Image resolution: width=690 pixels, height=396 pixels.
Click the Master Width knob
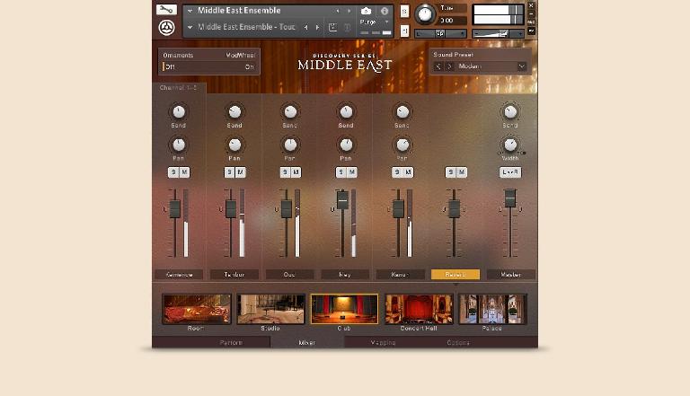510,145
